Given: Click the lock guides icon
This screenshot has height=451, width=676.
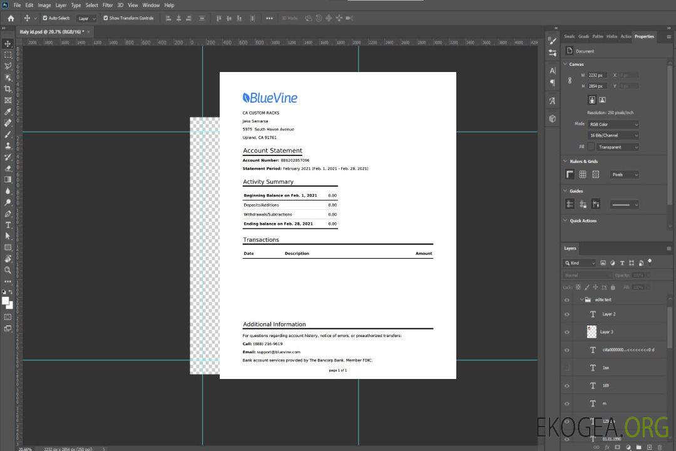Looking at the screenshot, I should (x=583, y=204).
